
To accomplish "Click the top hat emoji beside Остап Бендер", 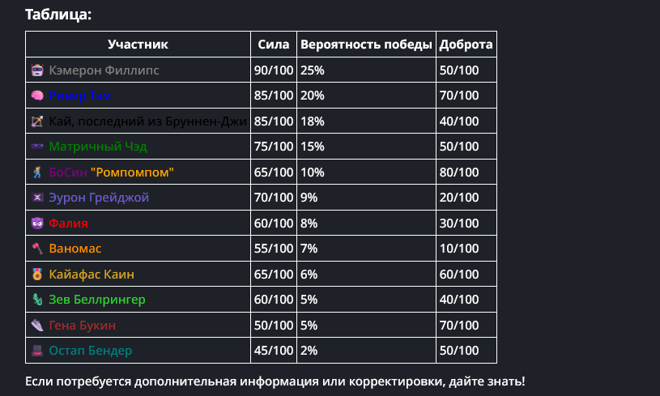I will coord(37,351).
